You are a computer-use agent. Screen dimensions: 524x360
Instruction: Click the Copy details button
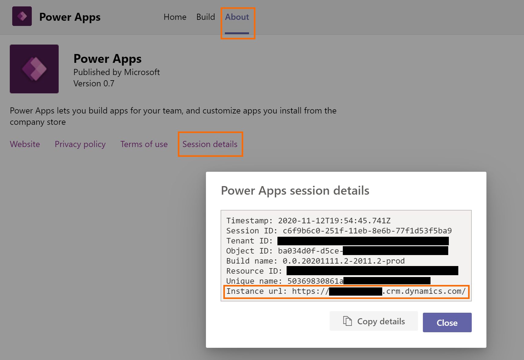pos(374,321)
